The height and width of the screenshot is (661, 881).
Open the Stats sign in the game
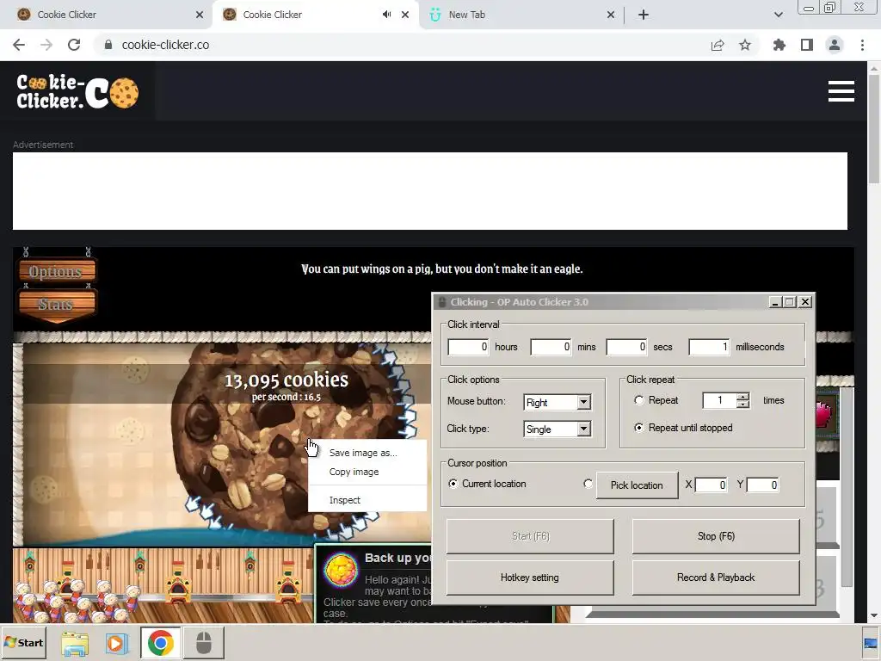(56, 304)
